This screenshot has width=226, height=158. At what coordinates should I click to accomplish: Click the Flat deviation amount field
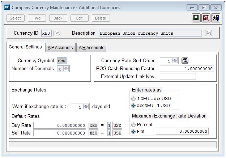182,131
